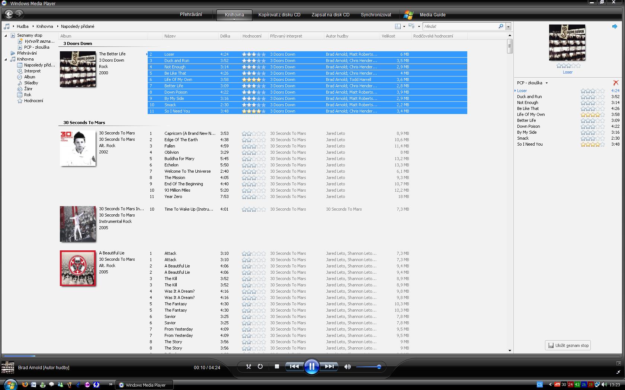Click the seek progress bar
Screen dimensions: 625x390
coord(311,356)
